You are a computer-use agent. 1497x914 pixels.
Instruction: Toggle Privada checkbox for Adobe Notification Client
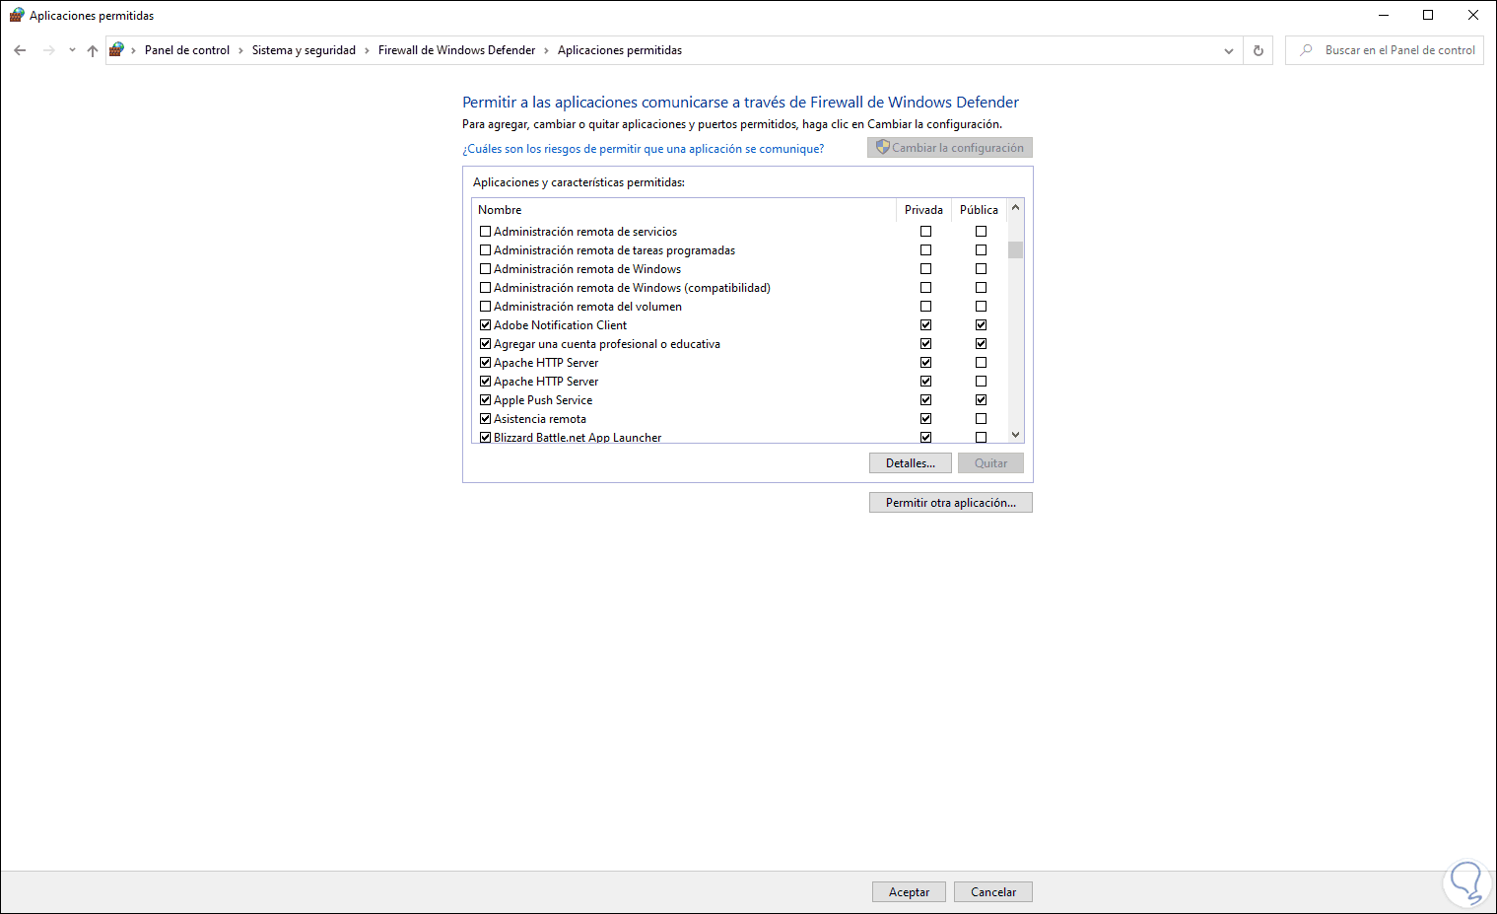pos(925,325)
